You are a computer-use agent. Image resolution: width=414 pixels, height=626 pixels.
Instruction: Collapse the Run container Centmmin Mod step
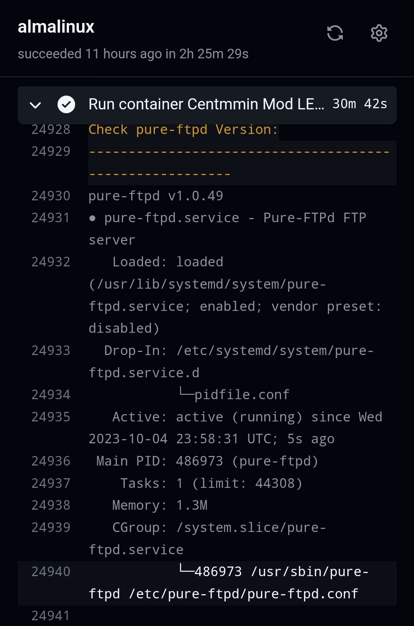tap(35, 105)
